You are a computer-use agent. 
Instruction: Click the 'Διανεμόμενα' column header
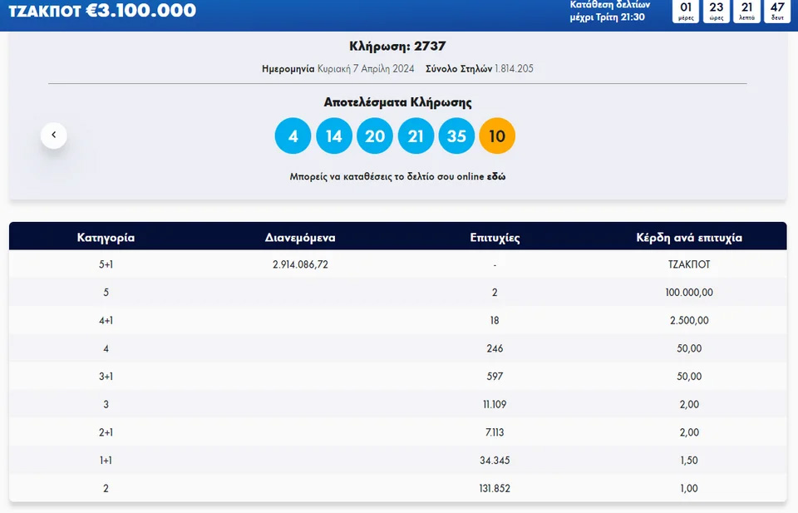(x=300, y=237)
